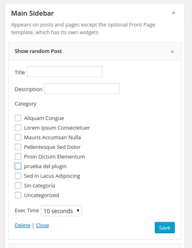Image resolution: width=192 pixels, height=248 pixels.
Task: Click the Title input field
Action: (65, 72)
